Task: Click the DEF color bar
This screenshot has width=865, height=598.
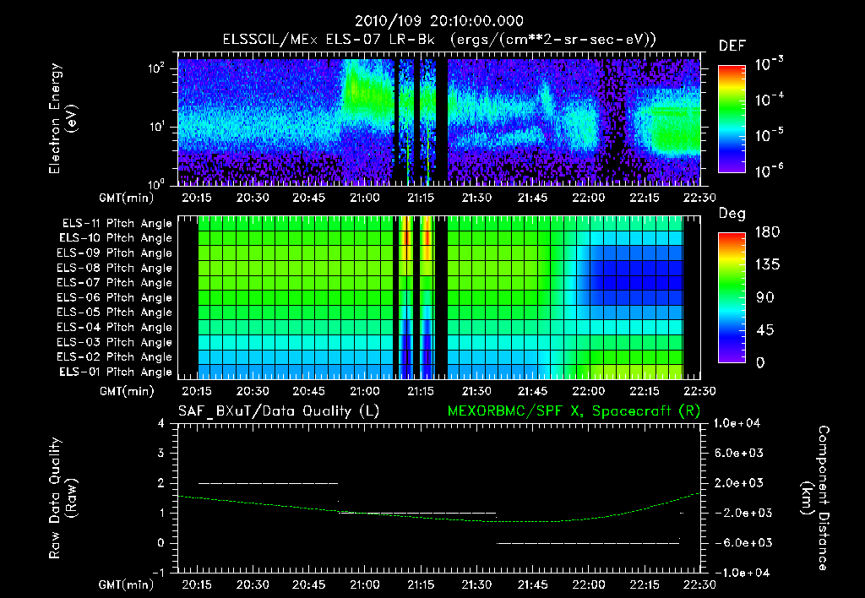Action: [x=732, y=119]
